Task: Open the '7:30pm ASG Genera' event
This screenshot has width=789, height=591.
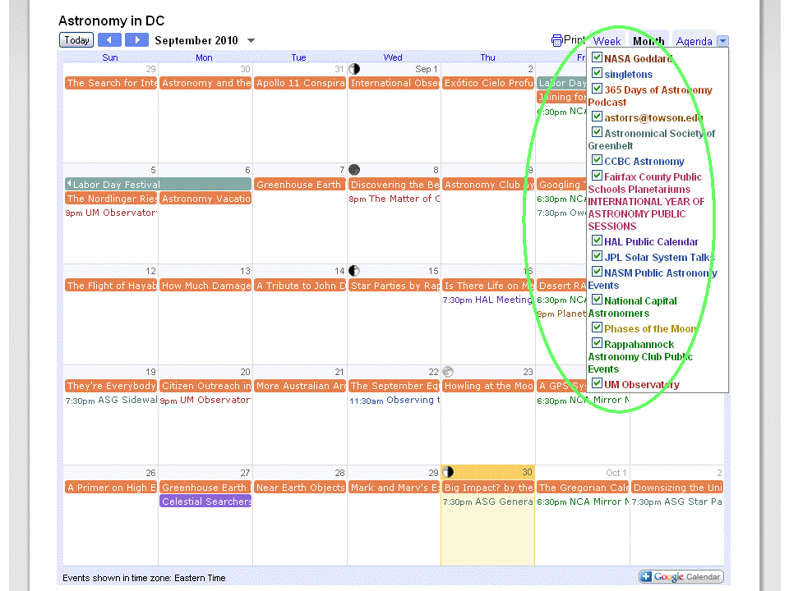Action: 487,501
